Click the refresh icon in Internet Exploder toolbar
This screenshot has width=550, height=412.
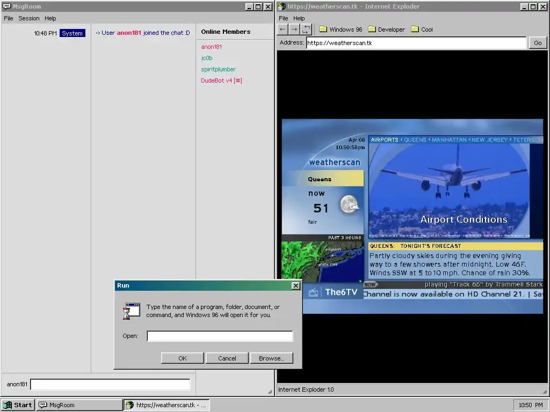point(306,30)
